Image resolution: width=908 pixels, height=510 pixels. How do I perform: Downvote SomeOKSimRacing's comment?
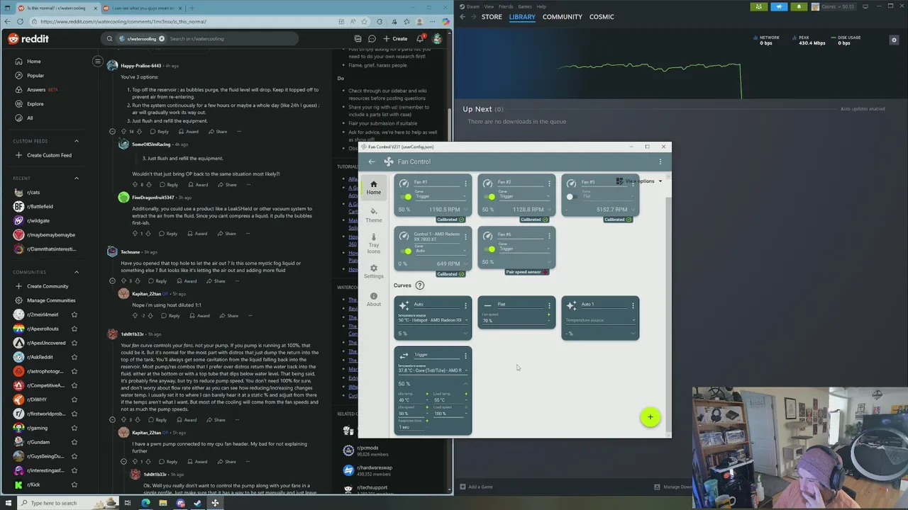pos(149,185)
